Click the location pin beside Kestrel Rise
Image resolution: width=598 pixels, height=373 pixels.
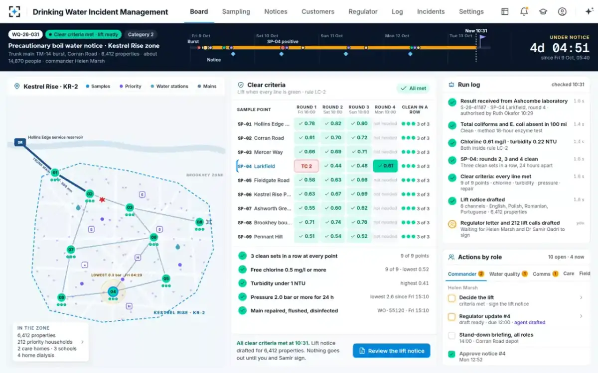(17, 87)
